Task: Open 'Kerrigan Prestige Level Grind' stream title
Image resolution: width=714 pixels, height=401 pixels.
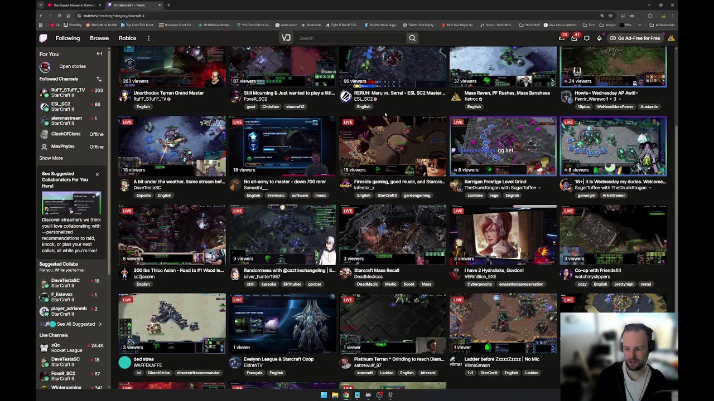Action: point(495,182)
